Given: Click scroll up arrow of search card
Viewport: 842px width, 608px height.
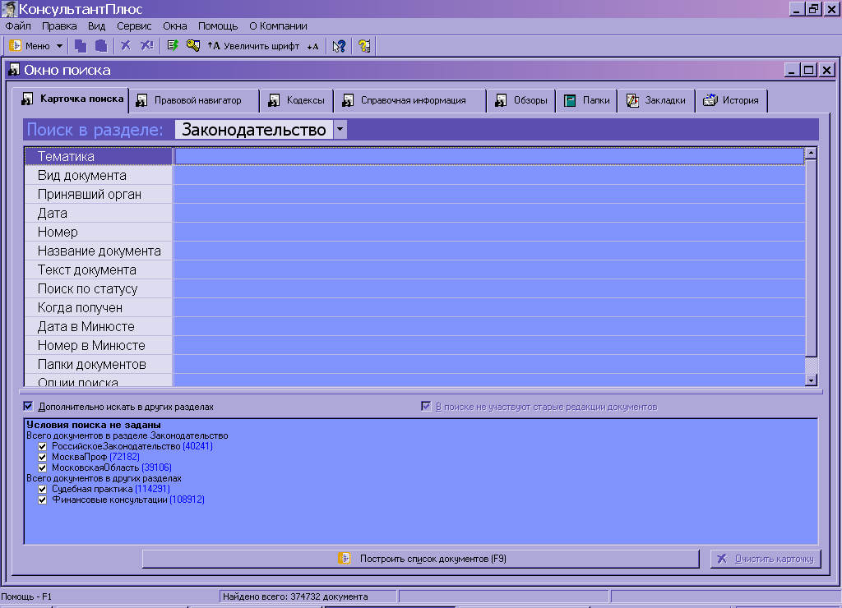Looking at the screenshot, I should (811, 153).
